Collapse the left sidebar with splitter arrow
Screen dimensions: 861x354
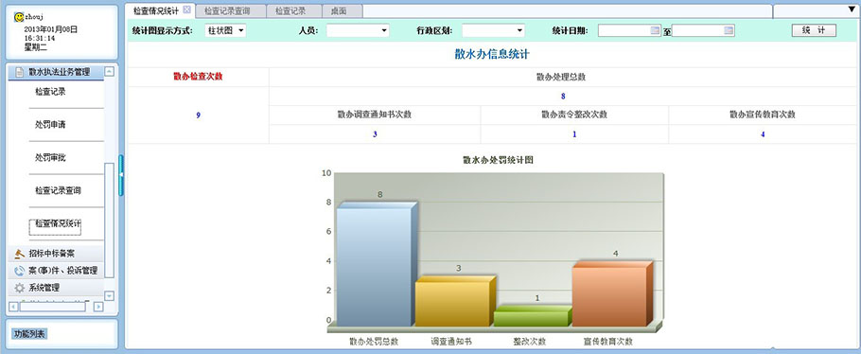coord(121,175)
